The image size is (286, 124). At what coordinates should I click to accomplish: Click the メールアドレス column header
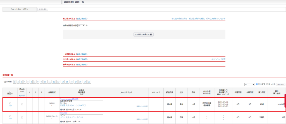(x=126, y=92)
